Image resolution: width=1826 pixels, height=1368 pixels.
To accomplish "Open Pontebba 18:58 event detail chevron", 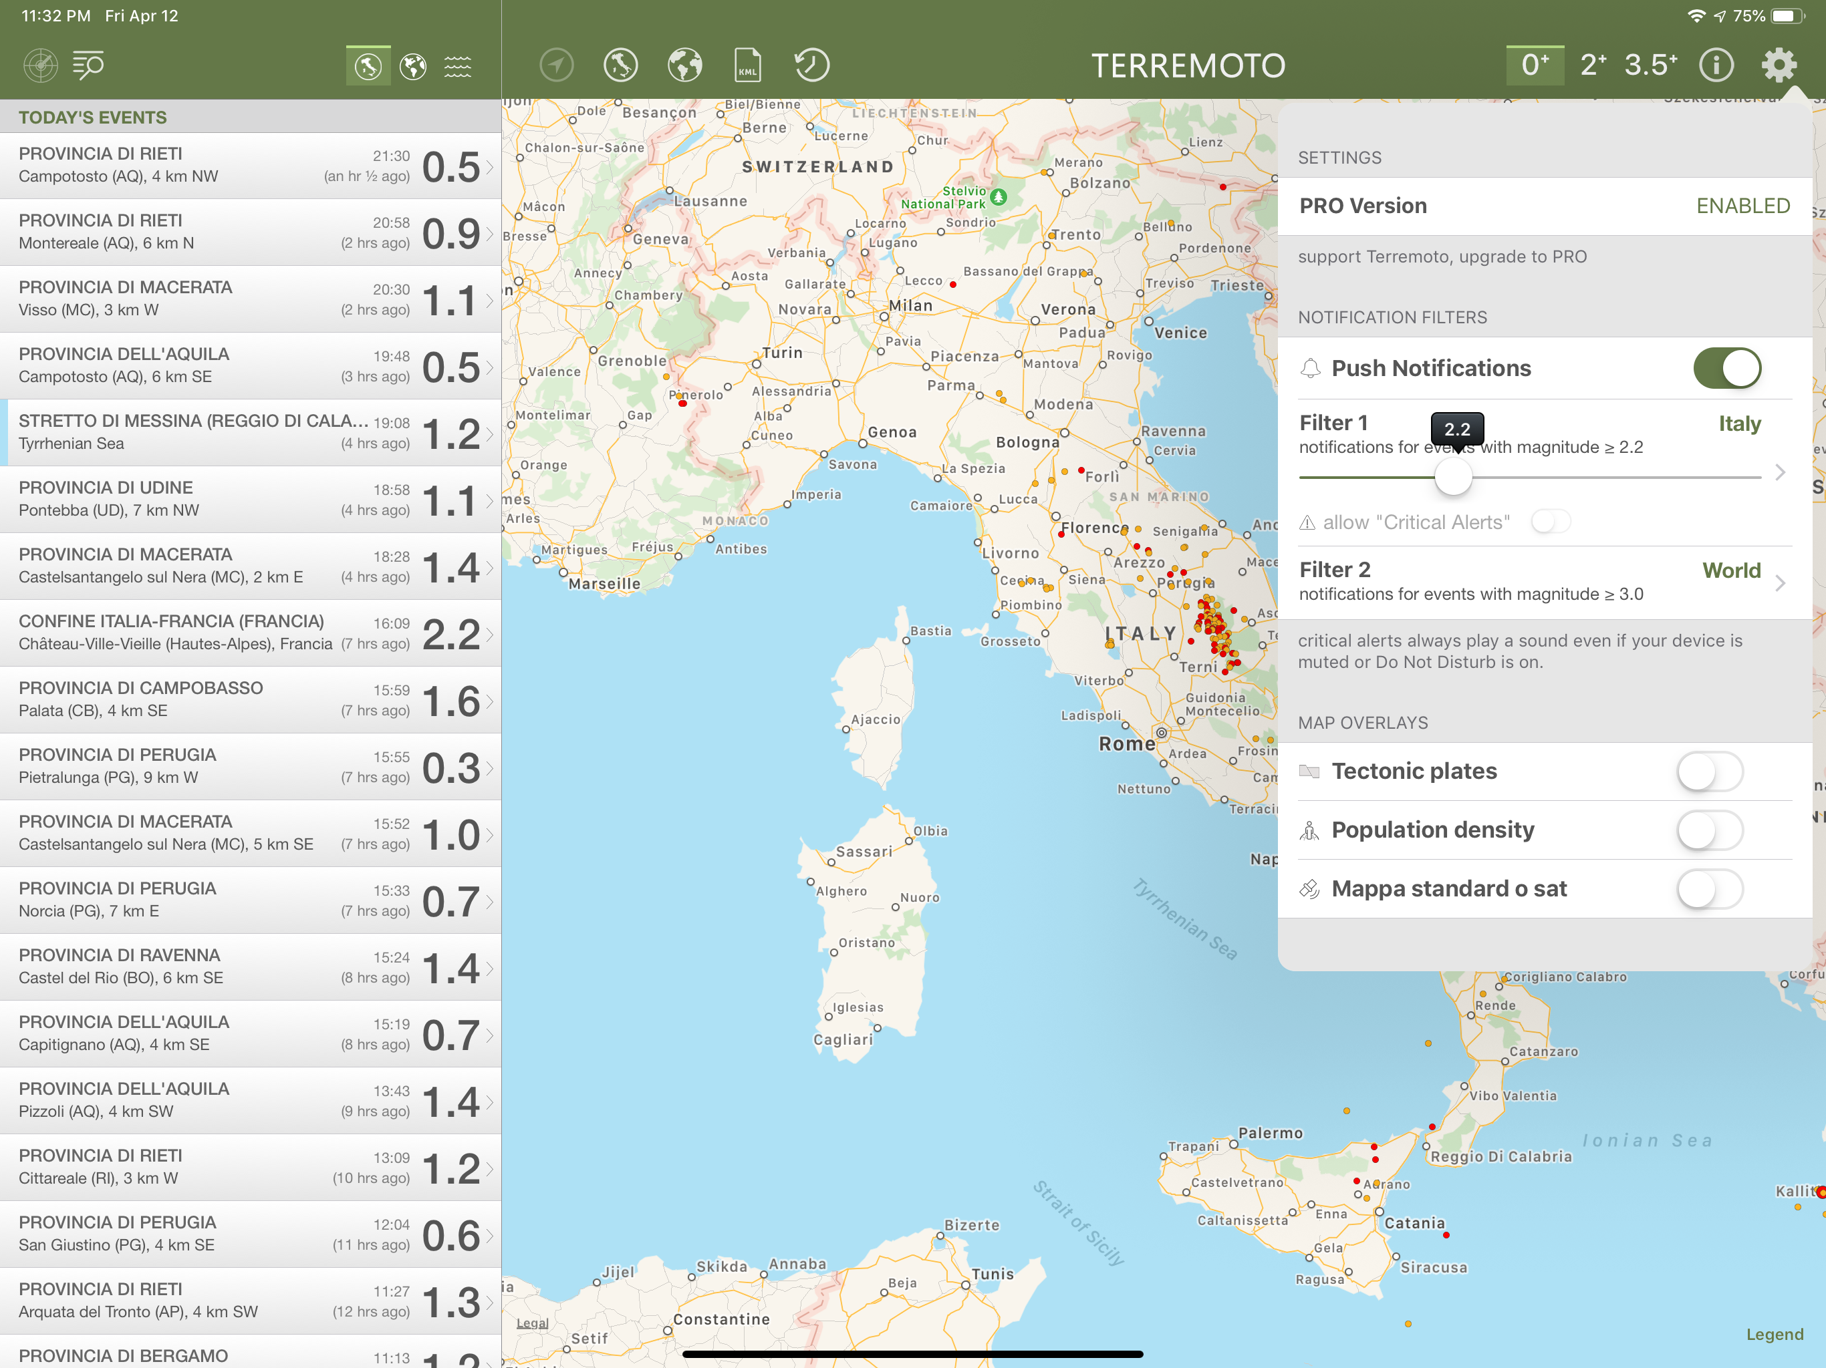I will tap(489, 501).
